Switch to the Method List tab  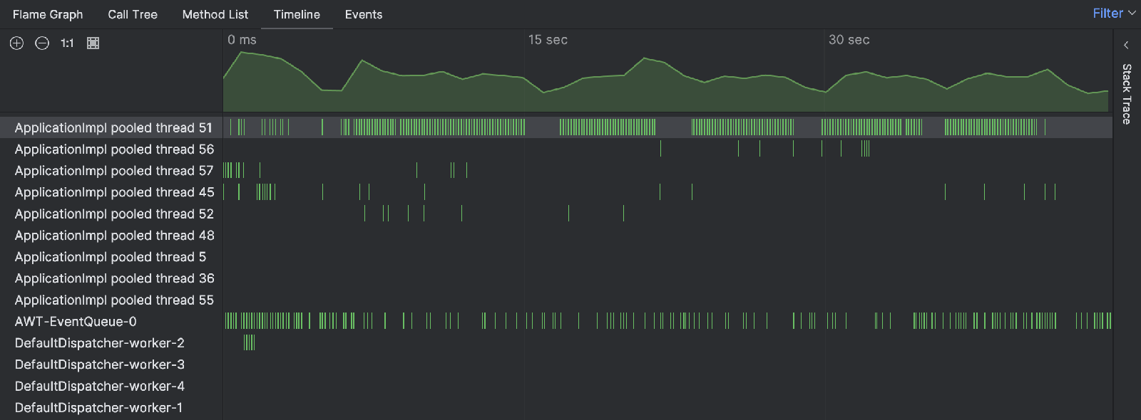click(x=215, y=14)
